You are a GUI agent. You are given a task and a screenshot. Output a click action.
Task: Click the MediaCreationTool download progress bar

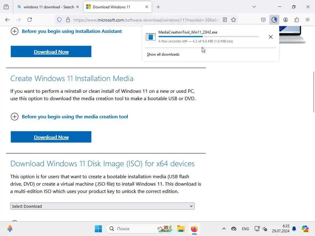(x=209, y=37)
